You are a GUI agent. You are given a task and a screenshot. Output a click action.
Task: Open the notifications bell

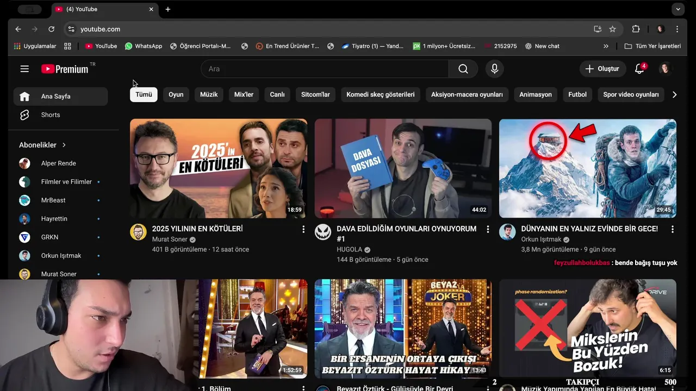tap(639, 69)
